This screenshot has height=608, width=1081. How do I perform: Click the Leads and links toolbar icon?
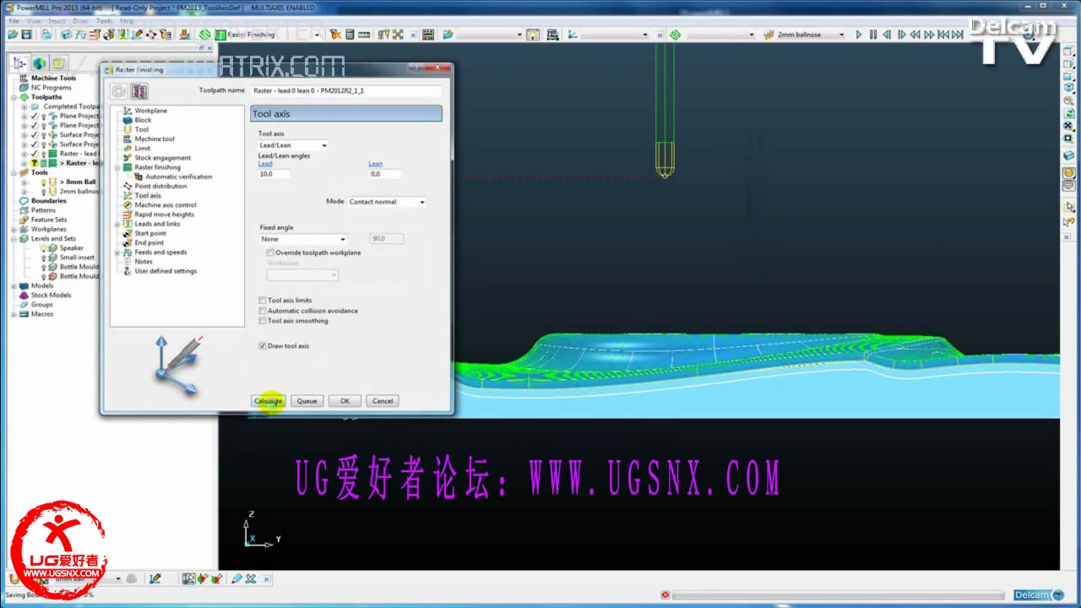pos(122,35)
